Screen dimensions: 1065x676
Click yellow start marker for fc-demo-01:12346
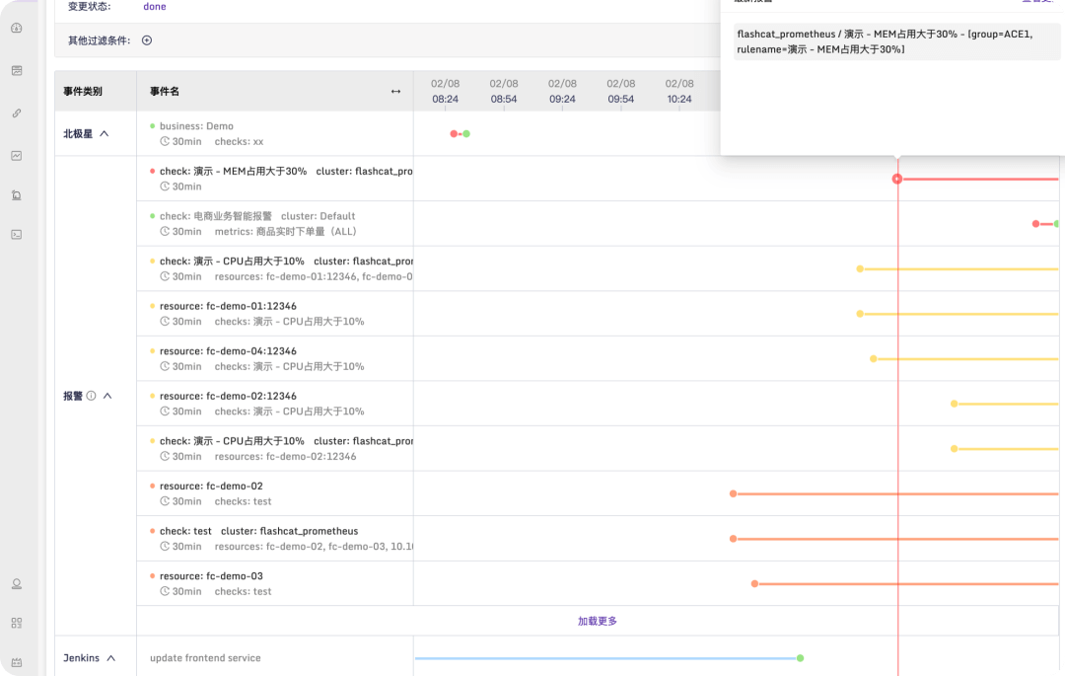point(860,314)
